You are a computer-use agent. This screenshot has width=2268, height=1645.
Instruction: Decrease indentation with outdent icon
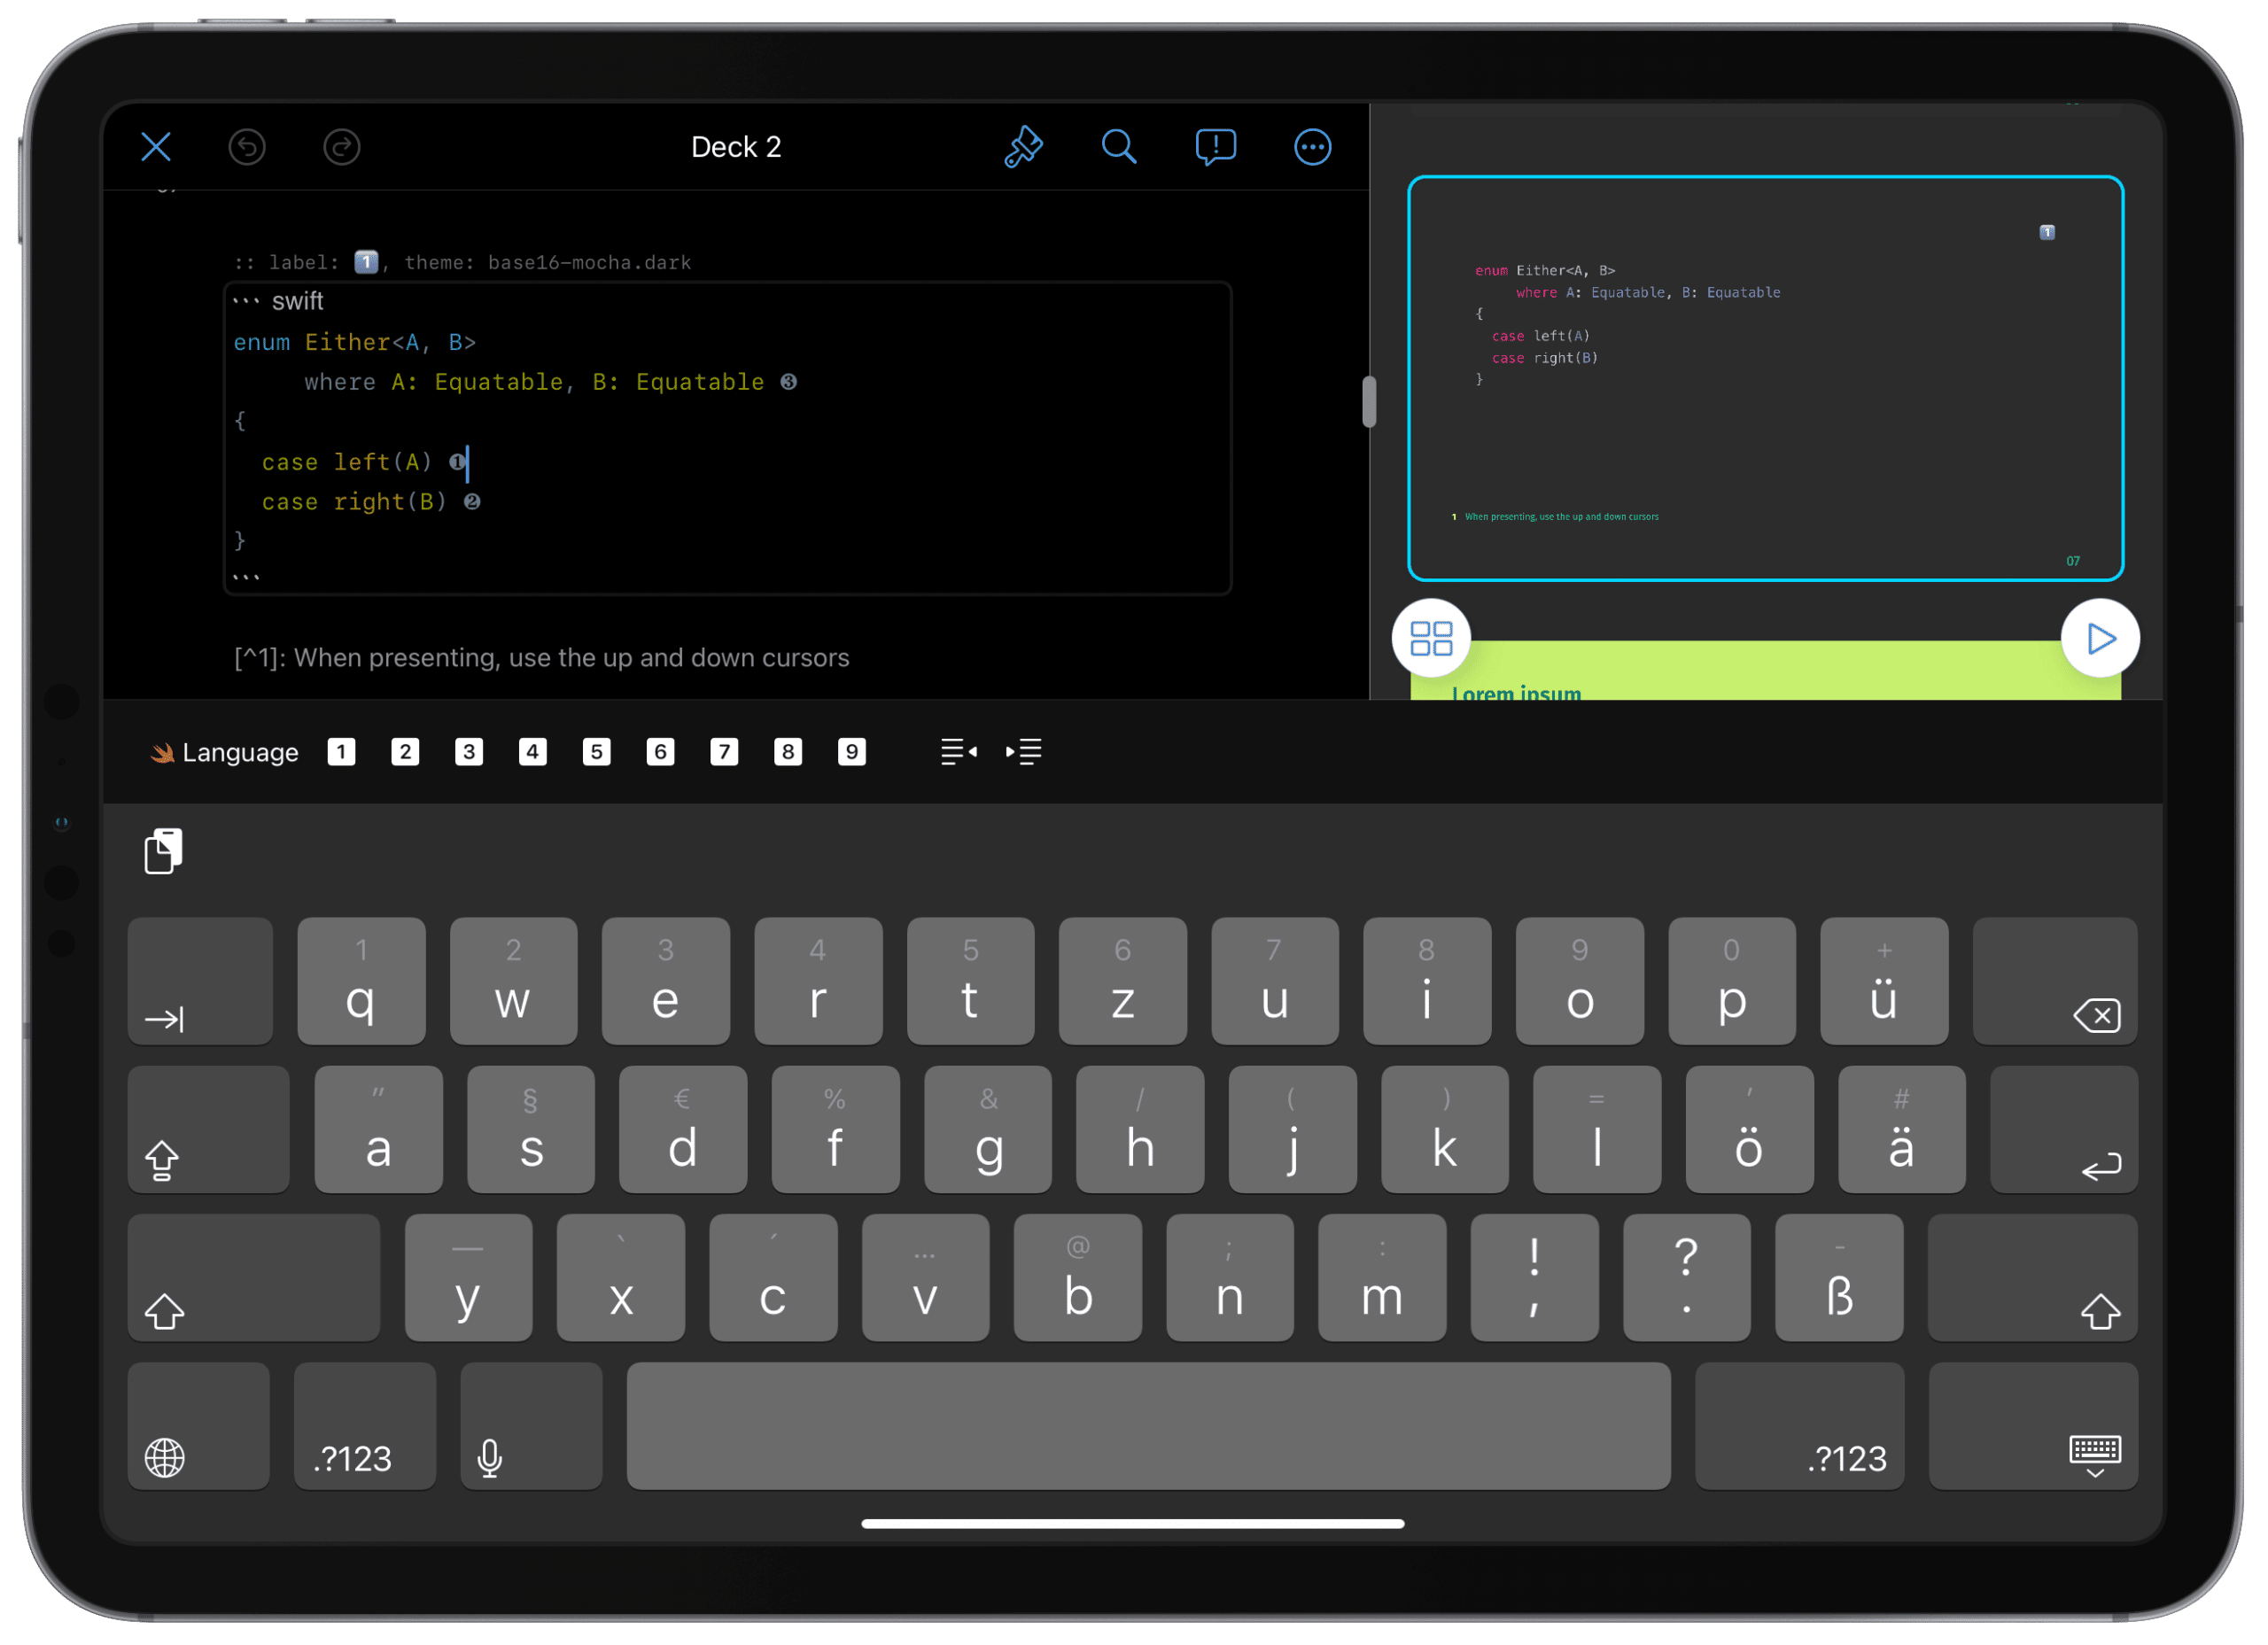[x=959, y=752]
